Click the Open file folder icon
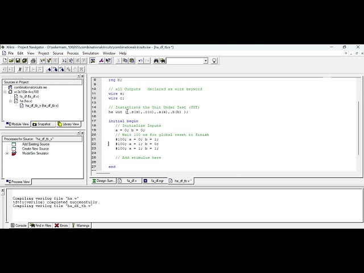Image resolution: width=364 pixels, height=273 pixels. [11, 61]
